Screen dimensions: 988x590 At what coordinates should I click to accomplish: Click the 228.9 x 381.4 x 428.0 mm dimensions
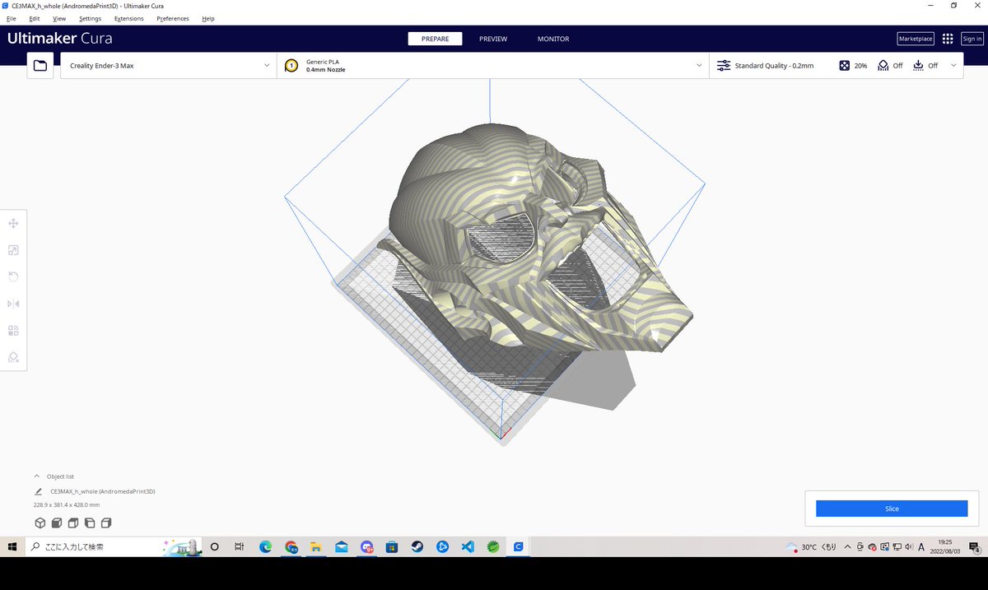67,504
